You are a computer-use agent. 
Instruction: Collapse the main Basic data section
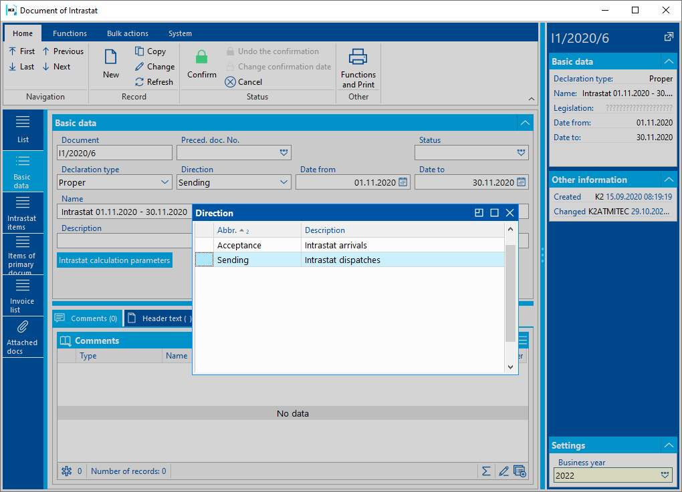(x=525, y=123)
